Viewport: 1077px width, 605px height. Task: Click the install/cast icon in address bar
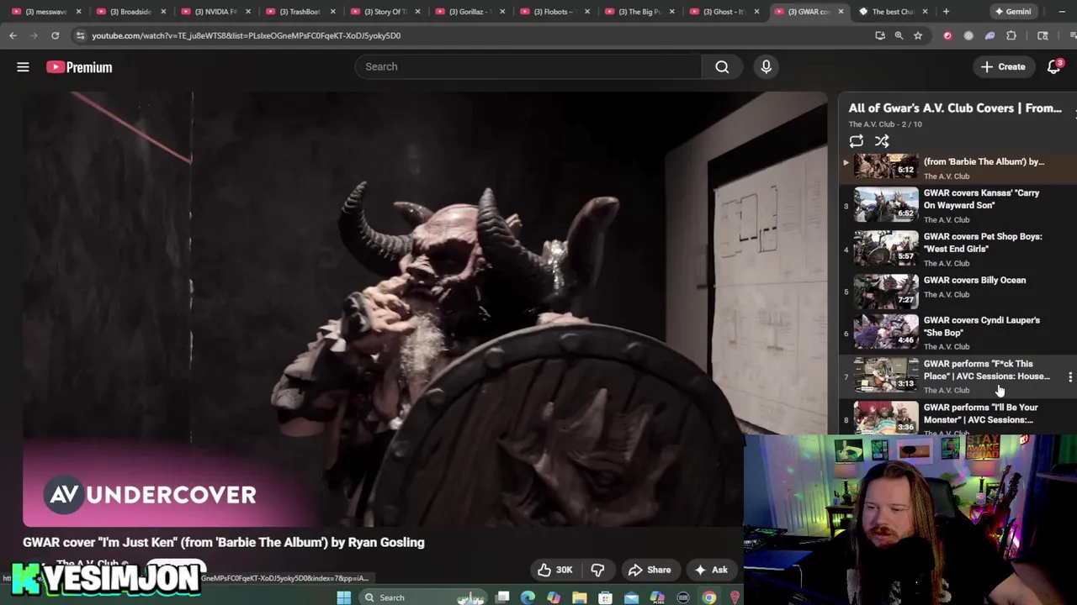pyautogui.click(x=880, y=35)
